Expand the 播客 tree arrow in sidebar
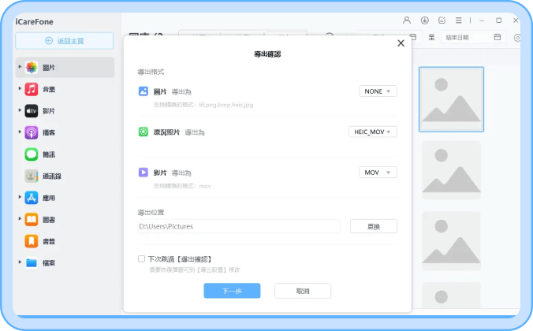The image size is (533, 331). point(20,132)
